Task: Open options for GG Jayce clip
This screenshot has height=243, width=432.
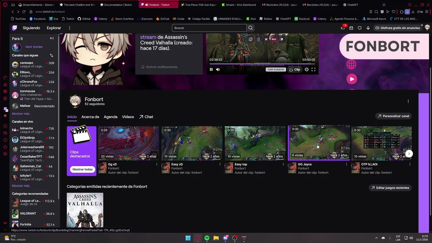Action: pyautogui.click(x=347, y=164)
